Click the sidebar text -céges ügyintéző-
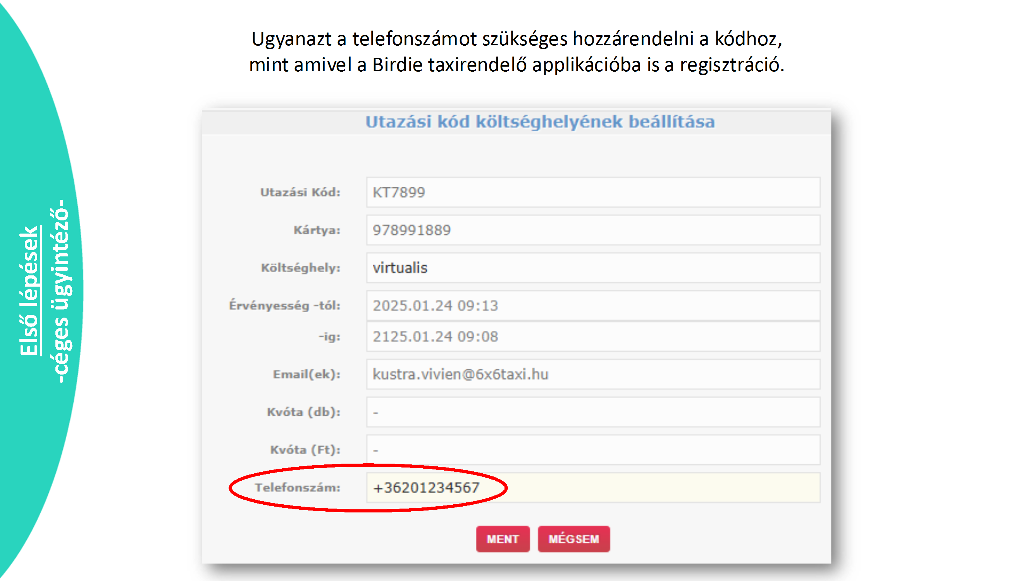 61,291
